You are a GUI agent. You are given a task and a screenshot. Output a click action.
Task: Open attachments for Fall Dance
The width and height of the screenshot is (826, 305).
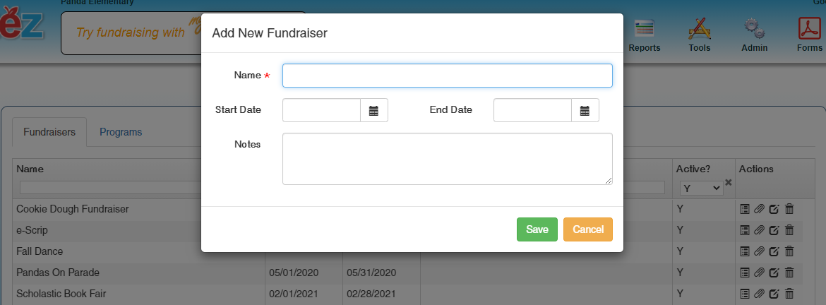(x=759, y=251)
